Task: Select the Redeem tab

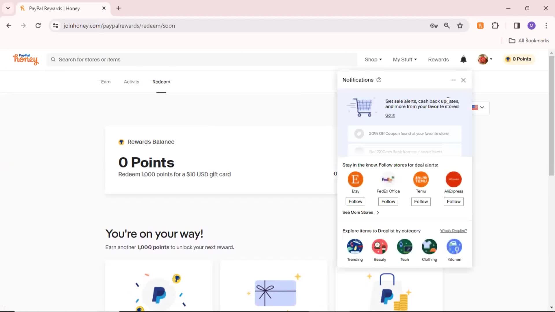Action: point(161,81)
